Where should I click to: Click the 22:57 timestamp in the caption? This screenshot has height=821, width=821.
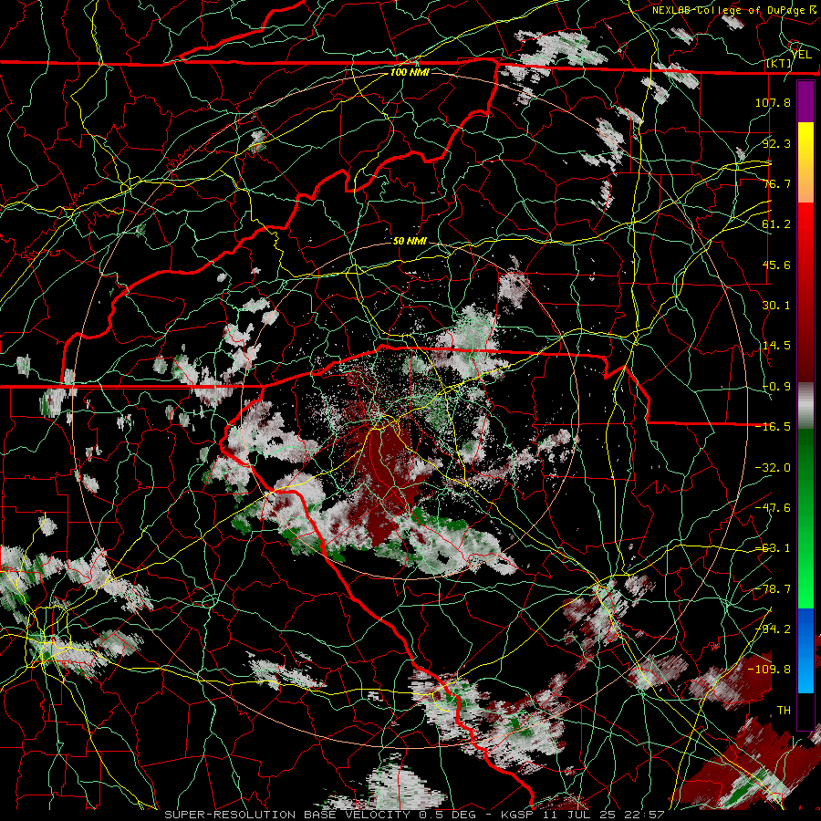coord(647,815)
